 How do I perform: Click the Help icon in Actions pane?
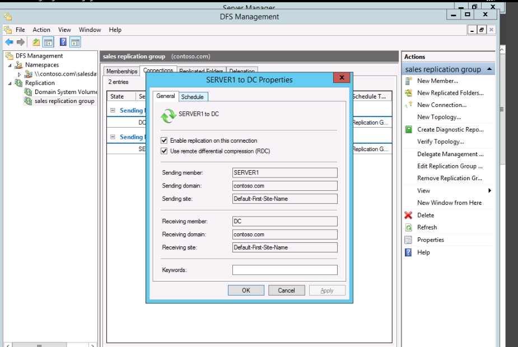click(x=409, y=252)
